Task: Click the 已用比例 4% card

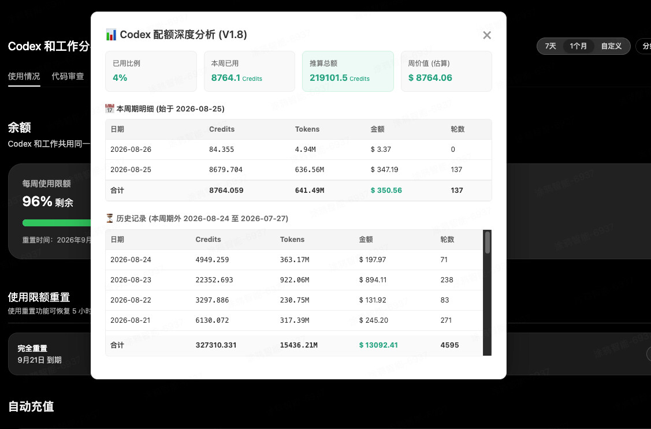Action: click(x=151, y=72)
